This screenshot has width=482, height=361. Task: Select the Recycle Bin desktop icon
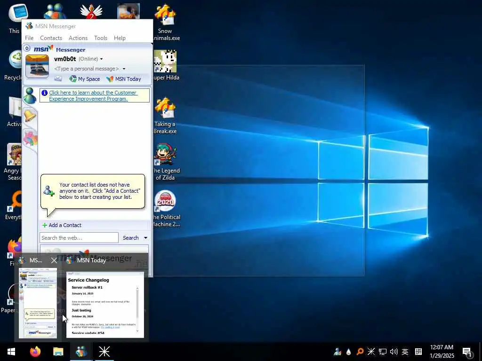pyautogui.click(x=14, y=65)
